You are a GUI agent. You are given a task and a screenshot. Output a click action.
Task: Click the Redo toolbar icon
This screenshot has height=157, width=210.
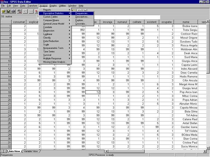point(31,11)
